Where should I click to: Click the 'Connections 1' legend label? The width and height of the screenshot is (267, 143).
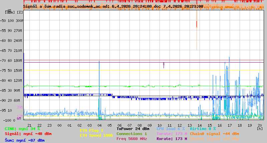click(x=131, y=134)
